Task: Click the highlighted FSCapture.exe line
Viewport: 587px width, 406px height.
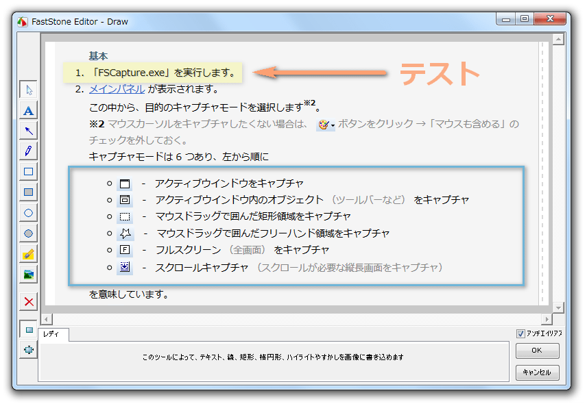Action: 153,73
